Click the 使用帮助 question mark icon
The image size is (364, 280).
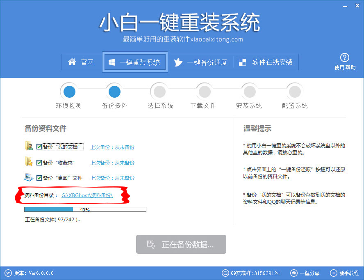coord(345,57)
